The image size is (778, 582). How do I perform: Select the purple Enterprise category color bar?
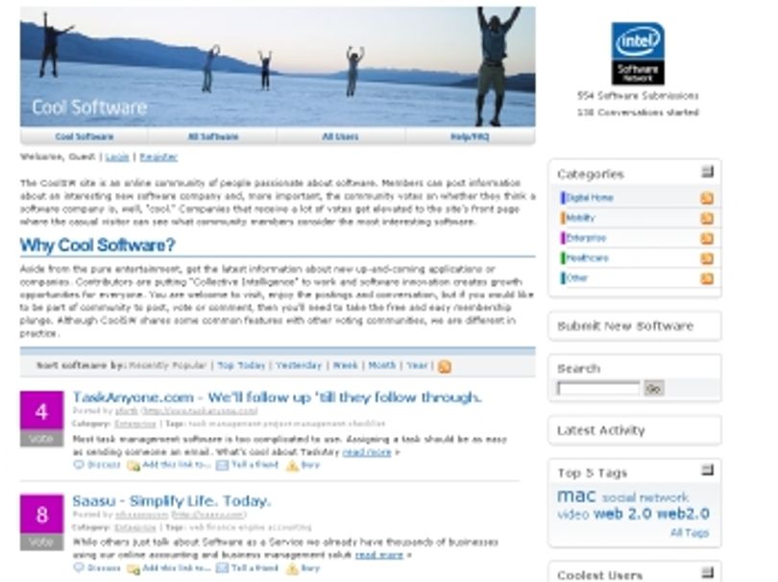pyautogui.click(x=563, y=238)
